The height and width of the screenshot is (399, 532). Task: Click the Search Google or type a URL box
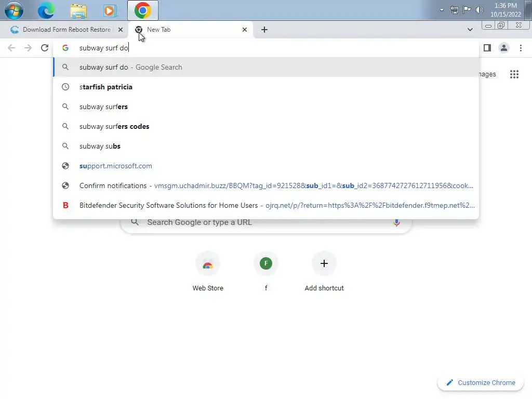tap(266, 224)
